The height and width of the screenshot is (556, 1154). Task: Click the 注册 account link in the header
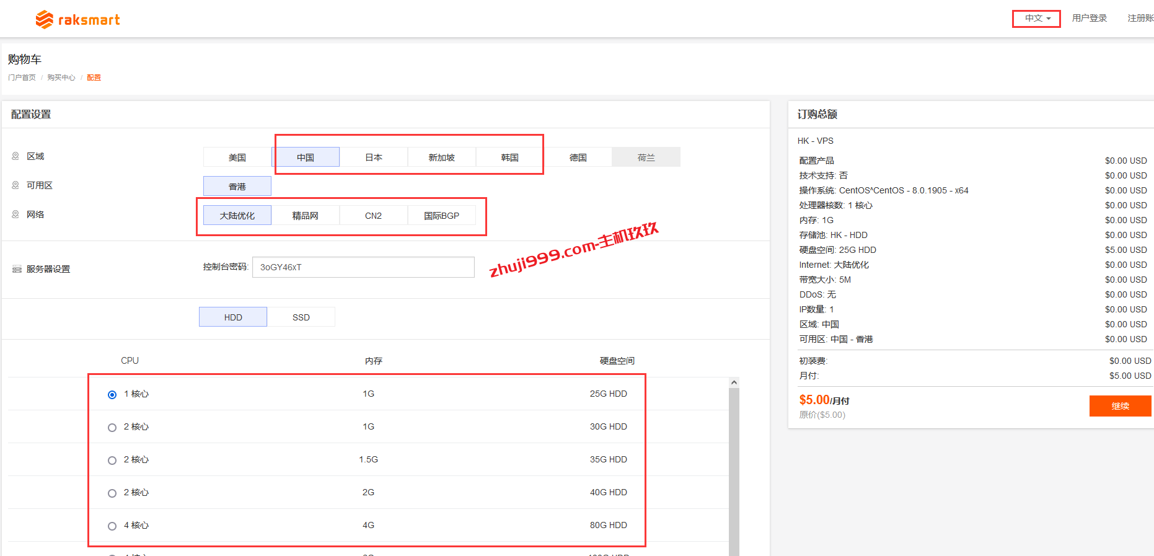point(1140,19)
